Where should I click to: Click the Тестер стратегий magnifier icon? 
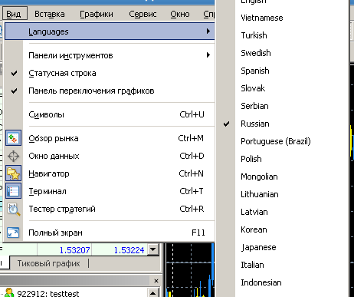(13, 209)
